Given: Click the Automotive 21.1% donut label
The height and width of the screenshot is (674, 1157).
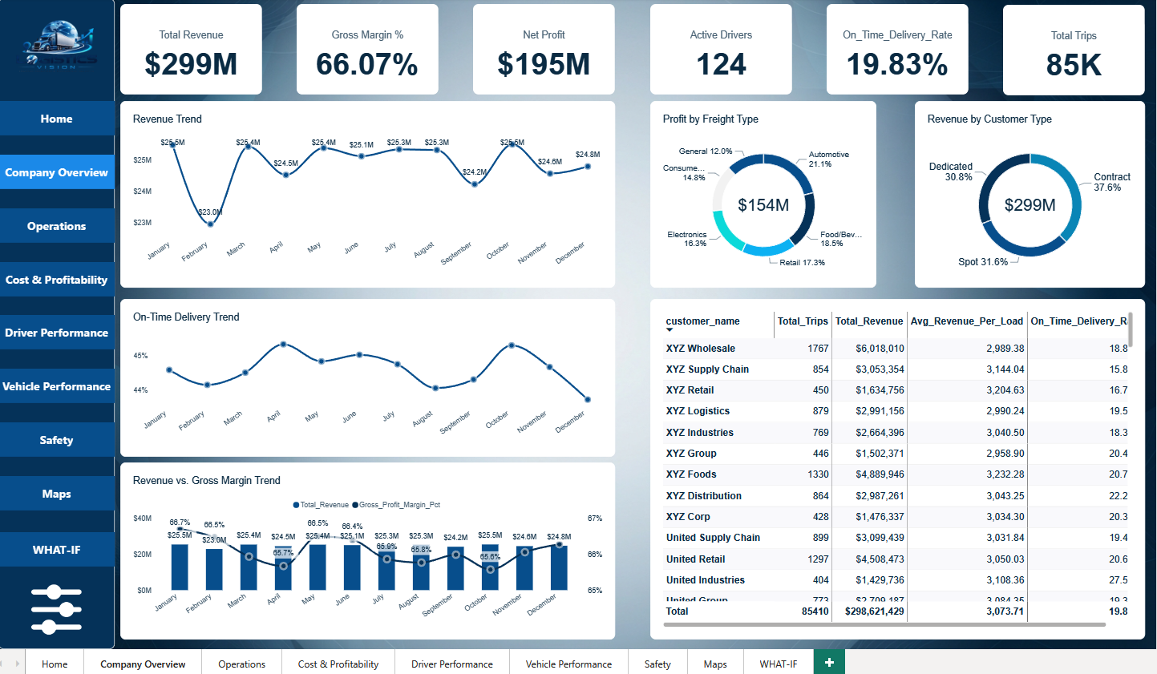Looking at the screenshot, I should [x=828, y=159].
